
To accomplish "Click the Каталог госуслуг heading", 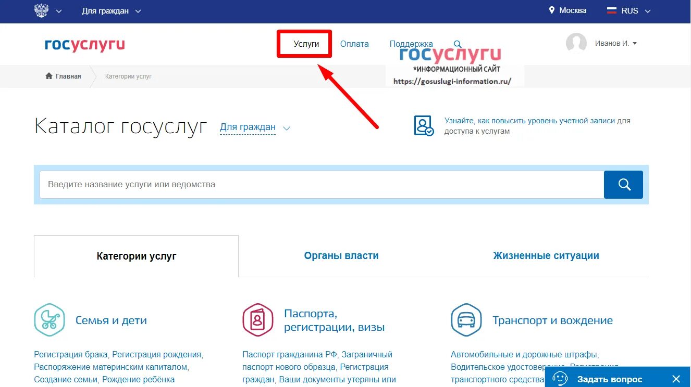I will [120, 126].
